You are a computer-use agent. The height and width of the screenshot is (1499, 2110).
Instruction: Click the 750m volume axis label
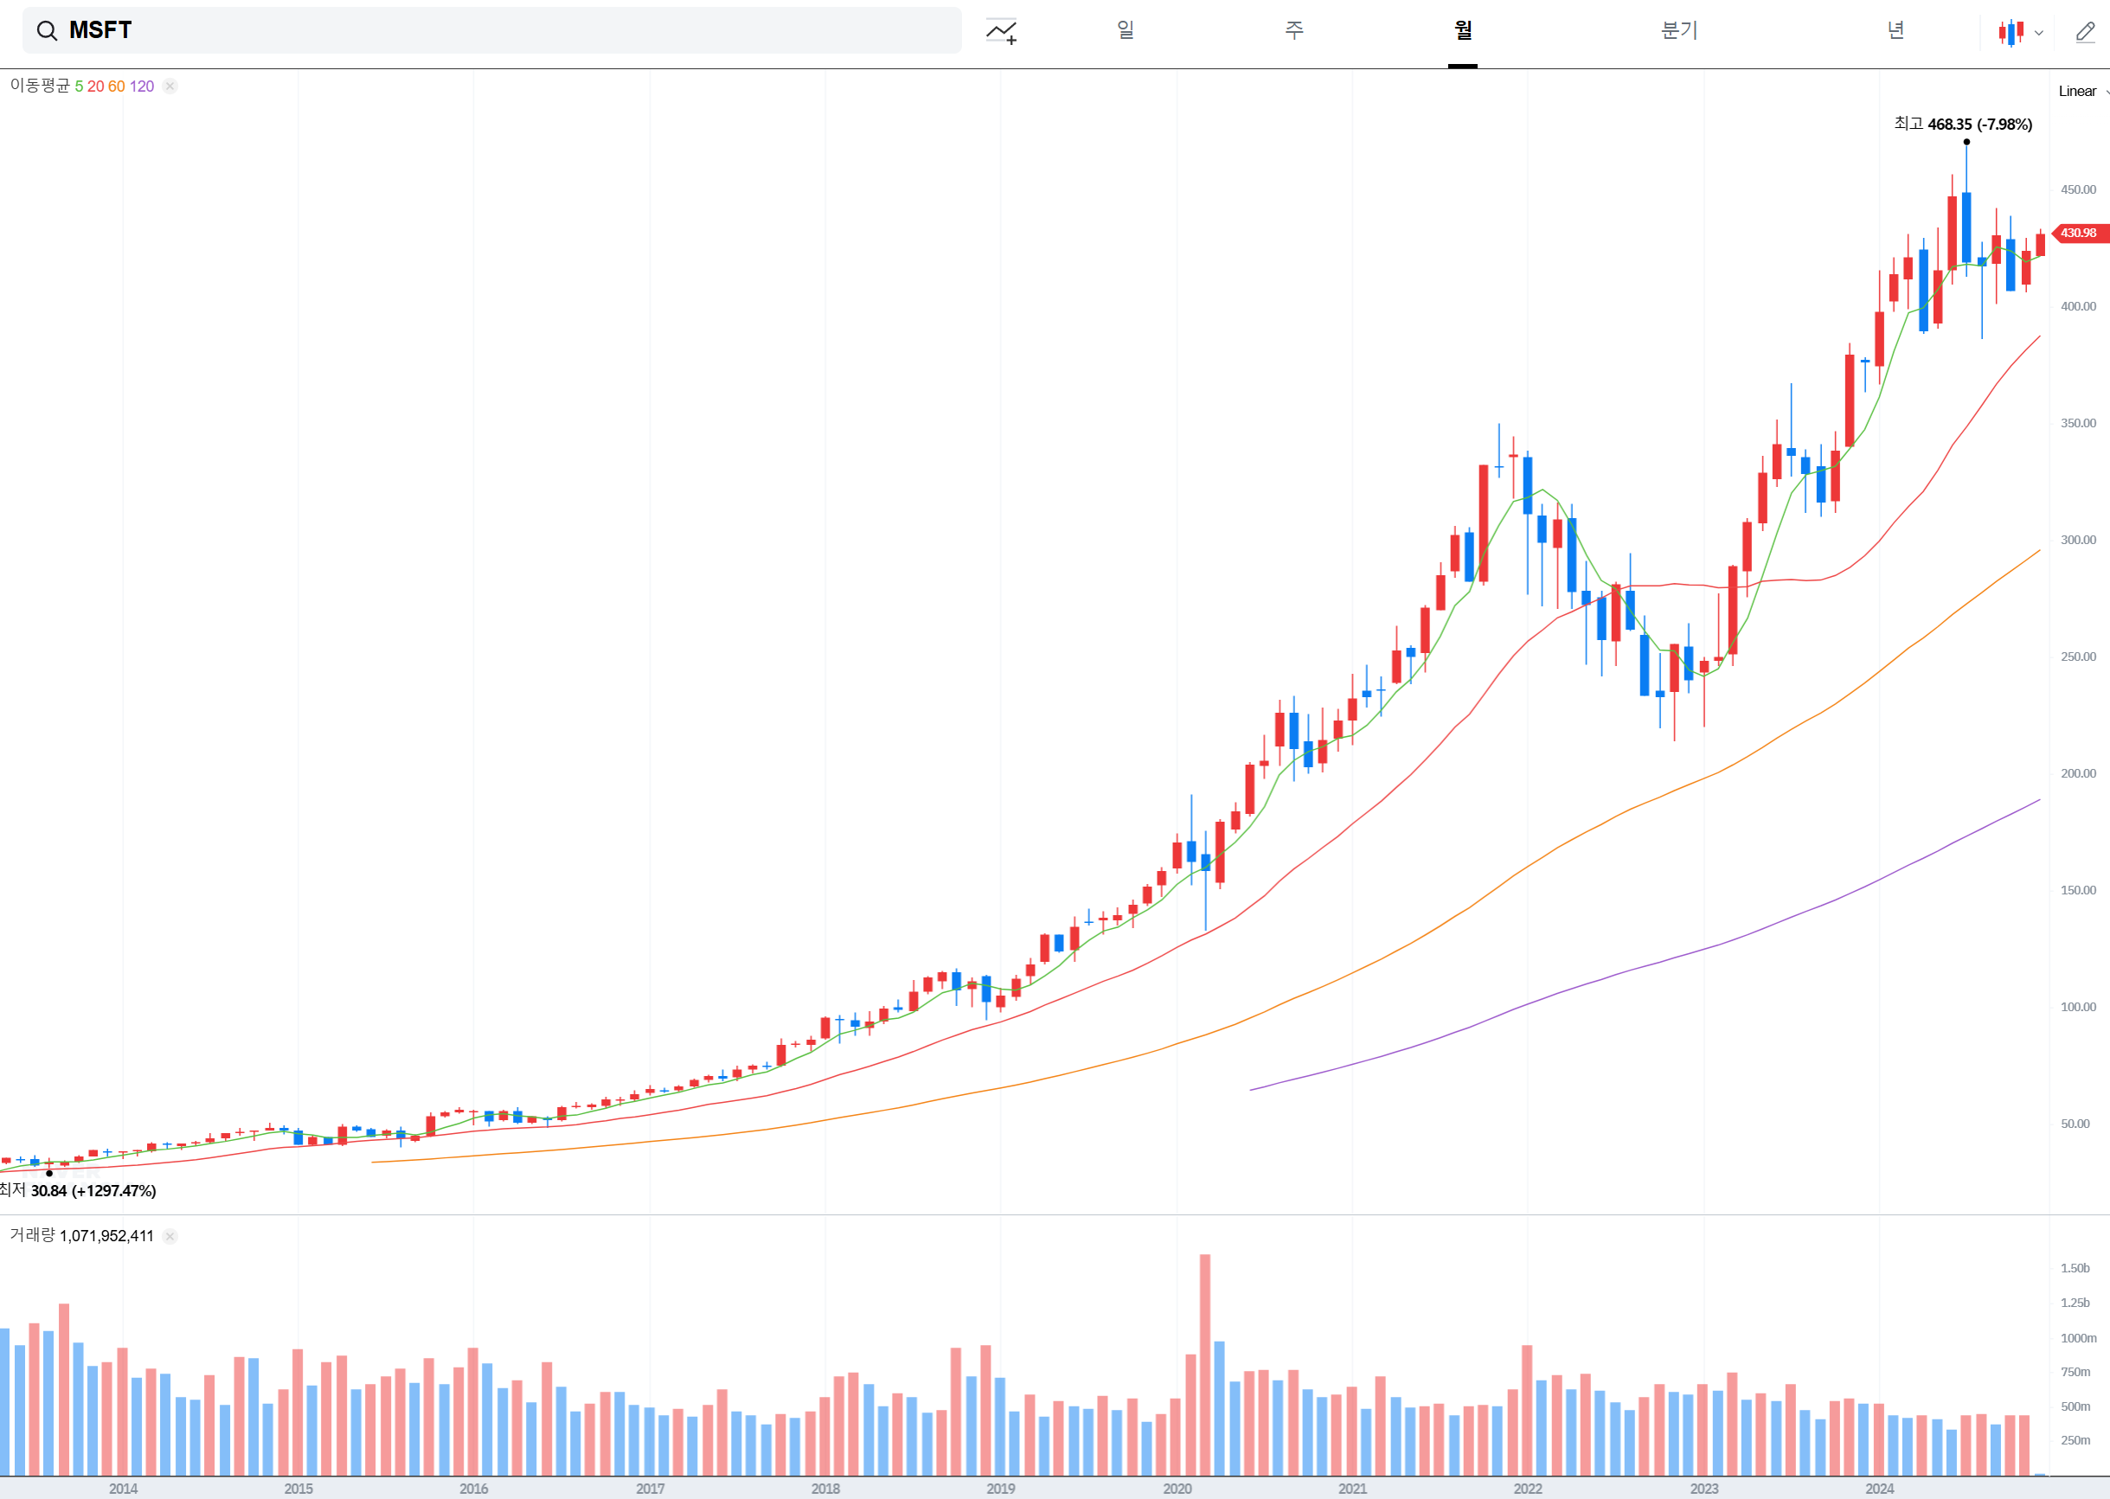coord(2076,1372)
